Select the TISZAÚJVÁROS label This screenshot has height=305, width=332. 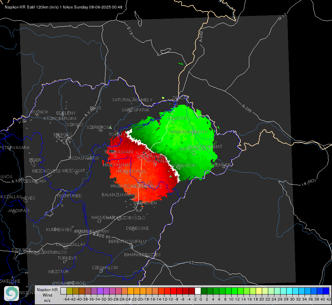[x=83, y=158]
